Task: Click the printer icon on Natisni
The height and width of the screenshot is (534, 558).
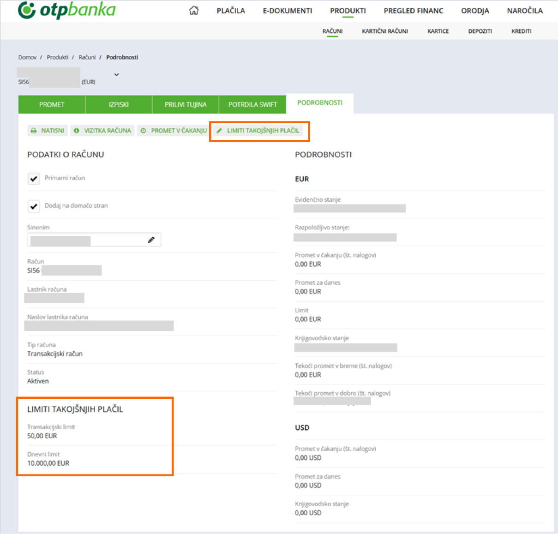Action: pyautogui.click(x=34, y=131)
